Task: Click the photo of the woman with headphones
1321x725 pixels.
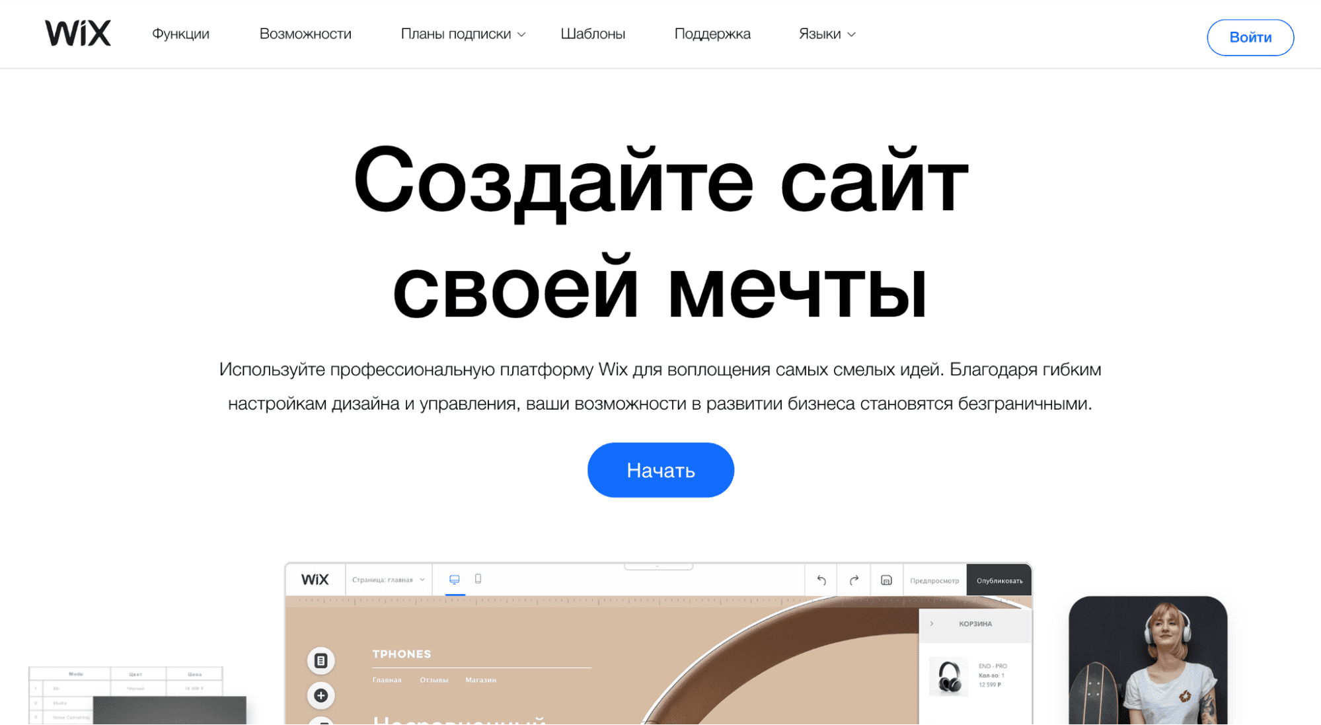Action: pyautogui.click(x=1148, y=660)
